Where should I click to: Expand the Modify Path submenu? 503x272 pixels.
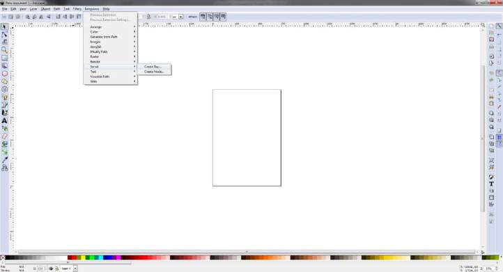tap(111, 51)
